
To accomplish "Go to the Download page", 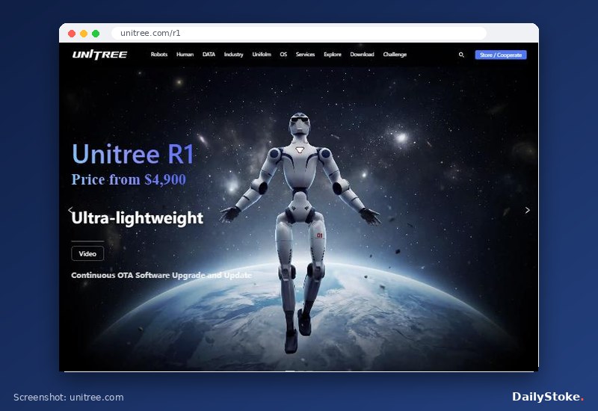I will click(362, 55).
